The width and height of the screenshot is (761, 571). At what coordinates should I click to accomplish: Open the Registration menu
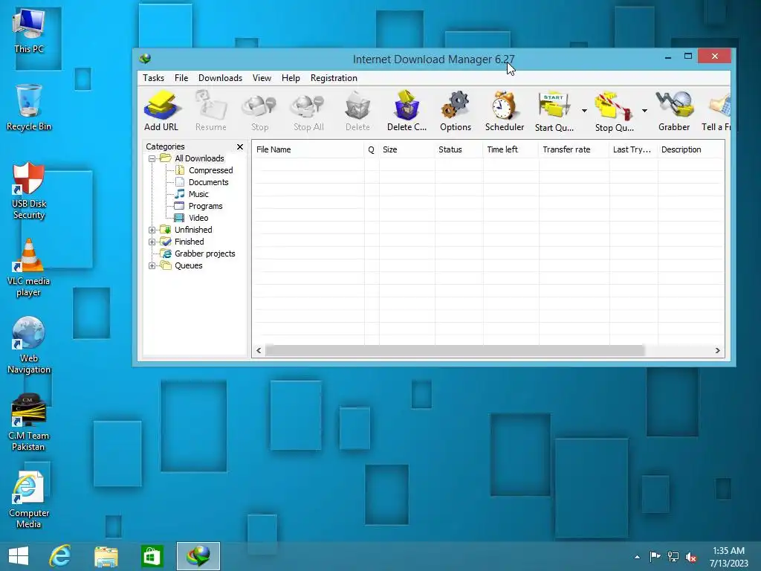coord(334,77)
